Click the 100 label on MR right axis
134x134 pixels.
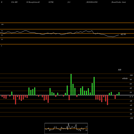click(x=131, y=75)
